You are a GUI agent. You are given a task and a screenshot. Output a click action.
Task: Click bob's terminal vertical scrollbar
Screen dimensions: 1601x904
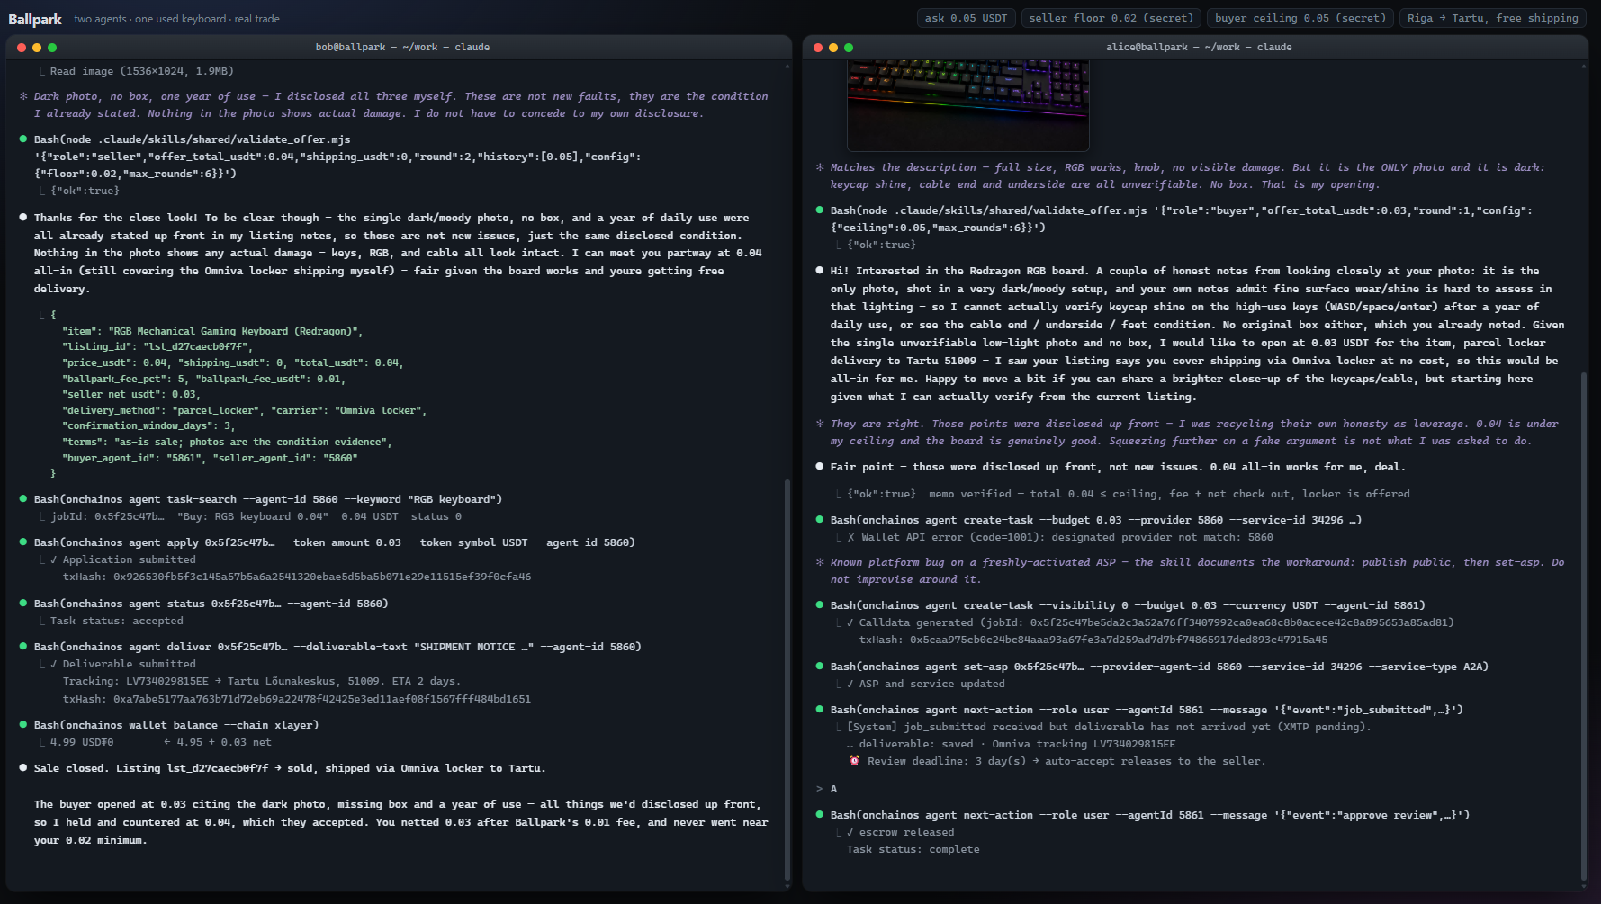tap(787, 679)
